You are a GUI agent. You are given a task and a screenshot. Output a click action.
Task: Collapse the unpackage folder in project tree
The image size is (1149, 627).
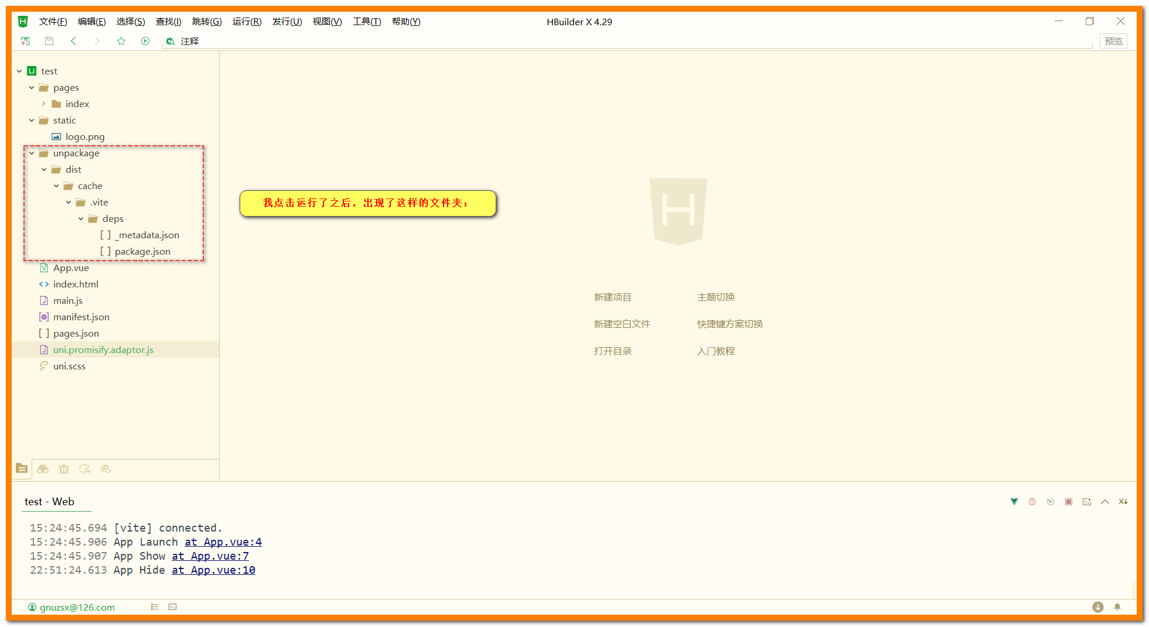[32, 153]
